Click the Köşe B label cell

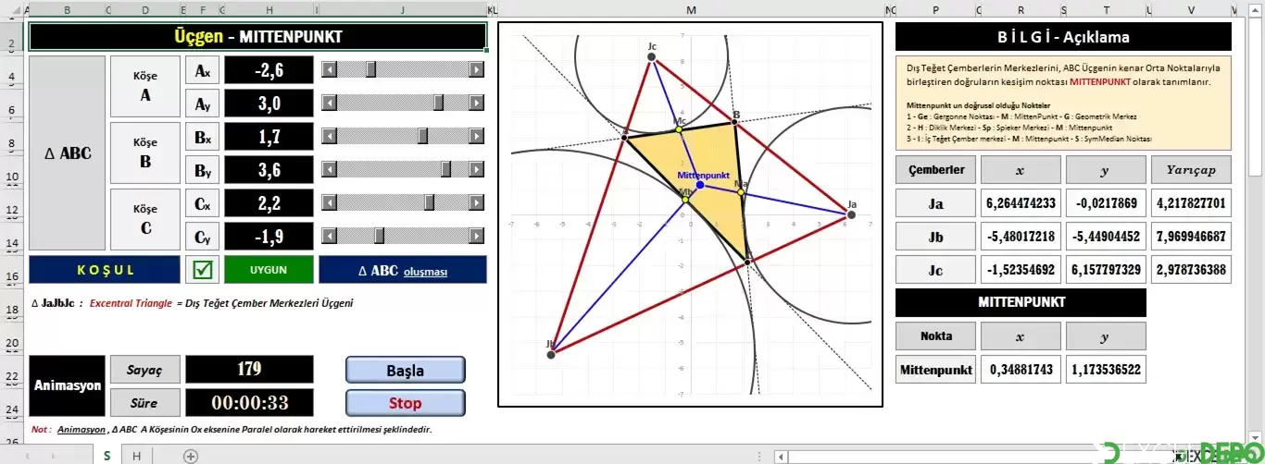145,153
